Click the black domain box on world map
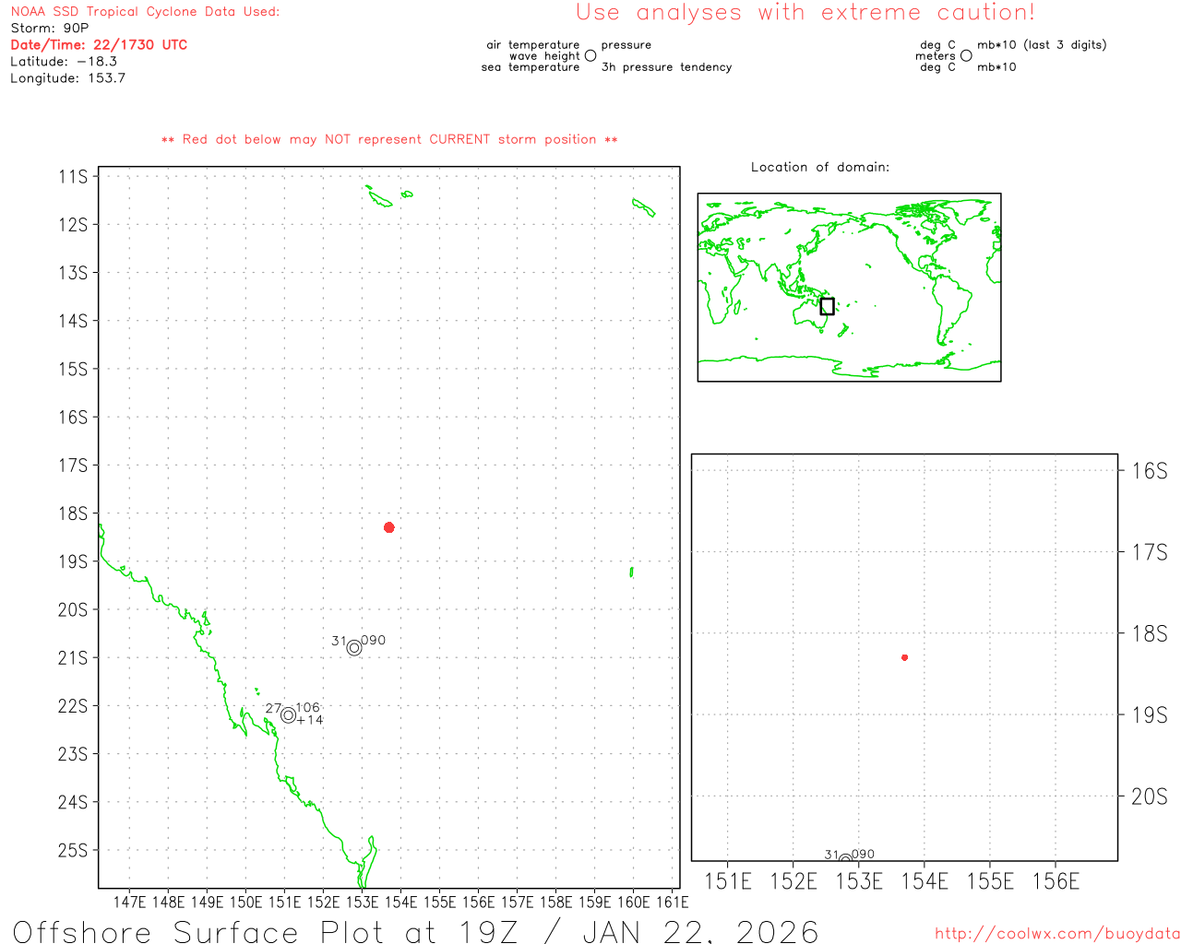 pyautogui.click(x=827, y=306)
